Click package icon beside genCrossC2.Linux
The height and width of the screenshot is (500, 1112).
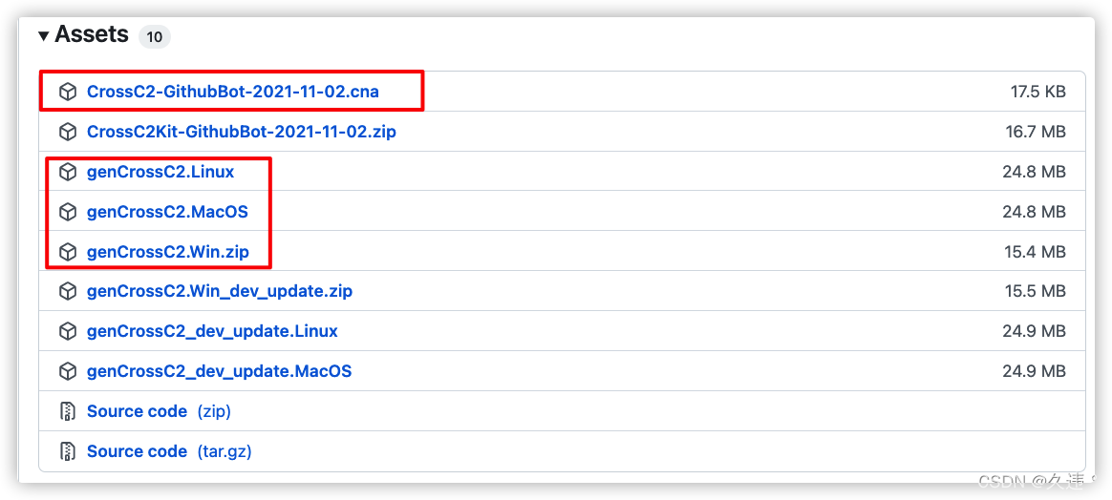[68, 172]
